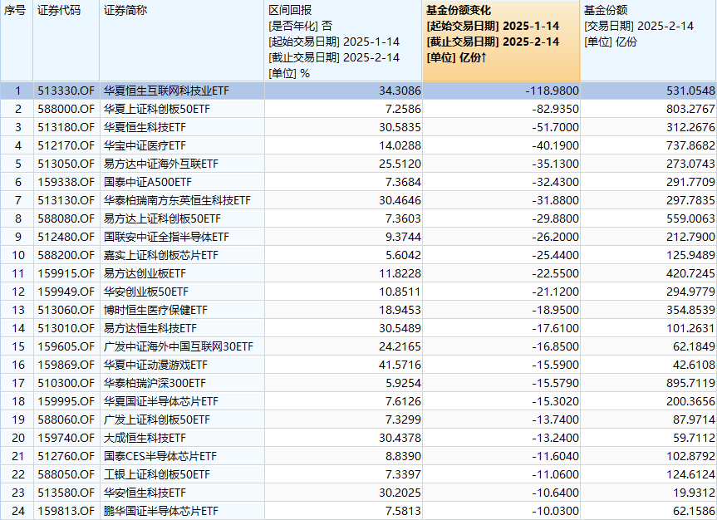Select 易方达恒生科技ETF name cell

(x=182, y=328)
